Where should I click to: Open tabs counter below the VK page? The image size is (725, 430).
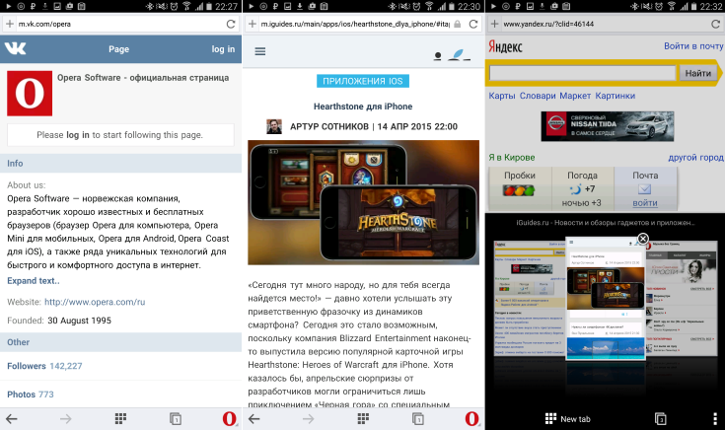pos(175,419)
